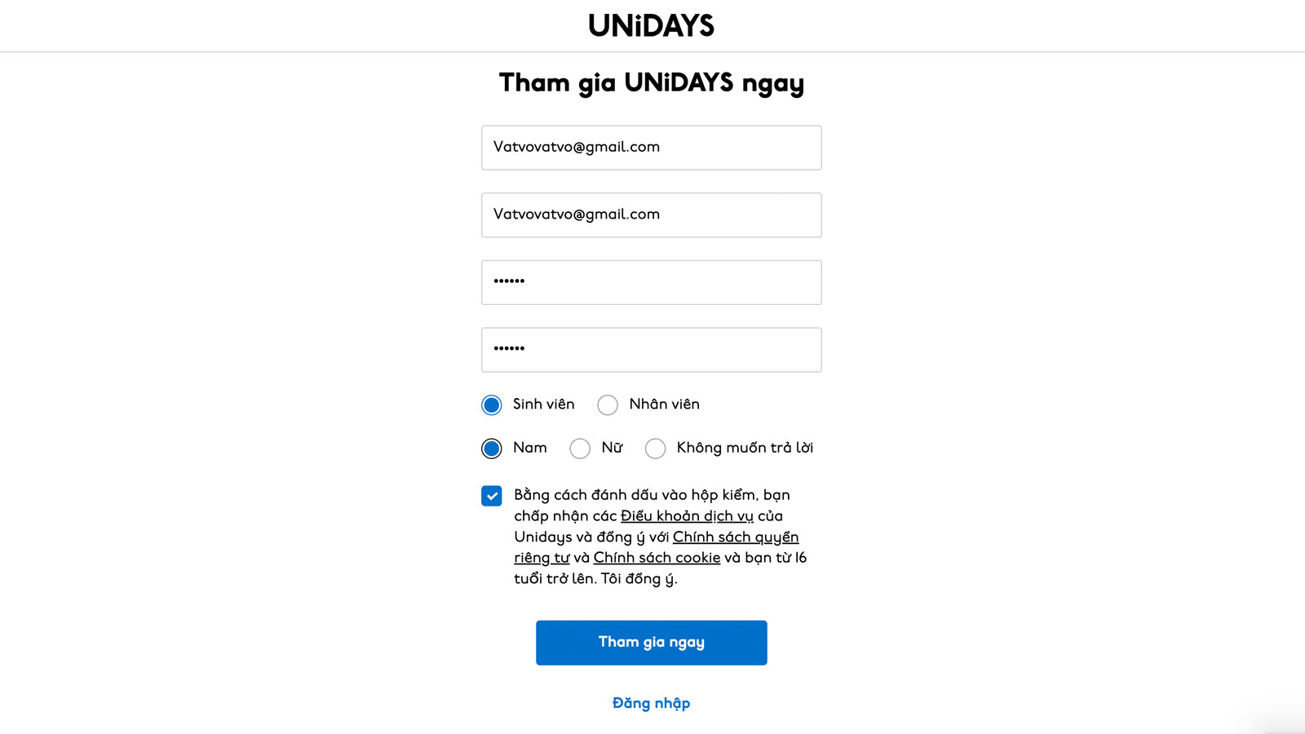The height and width of the screenshot is (734, 1305).
Task: Click the 'Nhân viên' label text
Action: (664, 405)
